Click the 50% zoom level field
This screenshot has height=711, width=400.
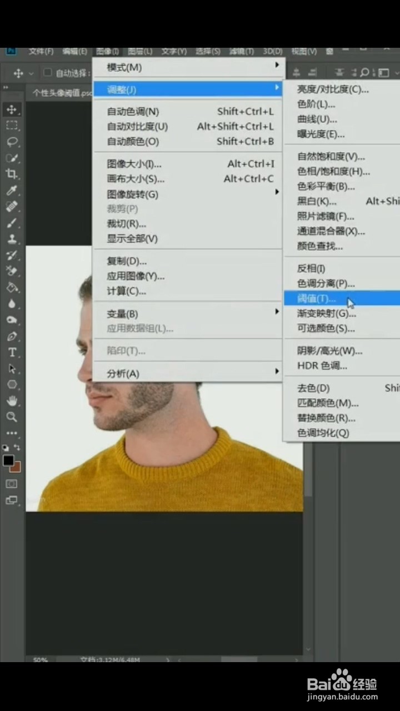point(40,660)
